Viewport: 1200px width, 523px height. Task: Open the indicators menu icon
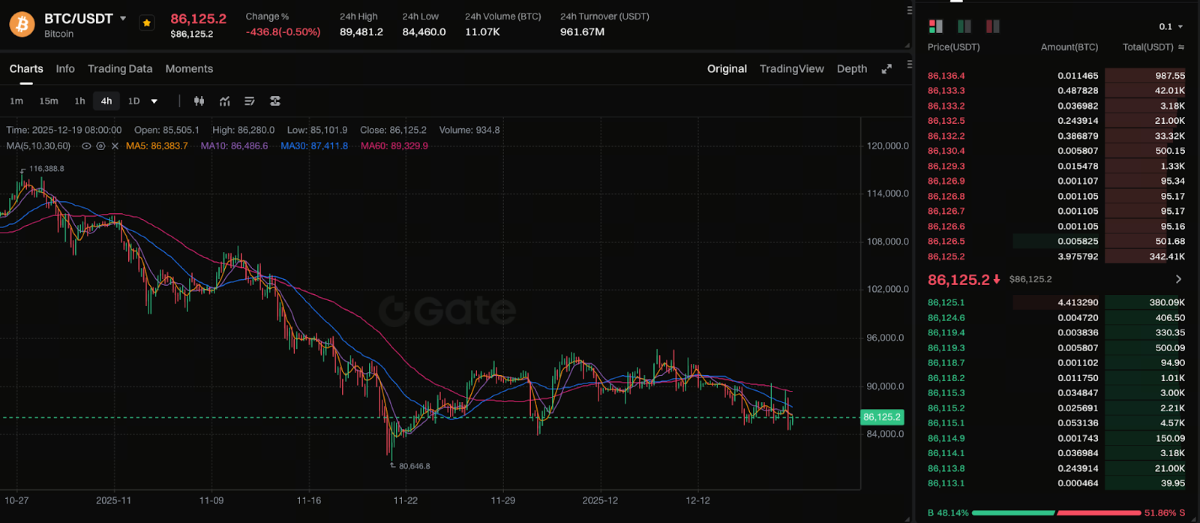click(224, 101)
